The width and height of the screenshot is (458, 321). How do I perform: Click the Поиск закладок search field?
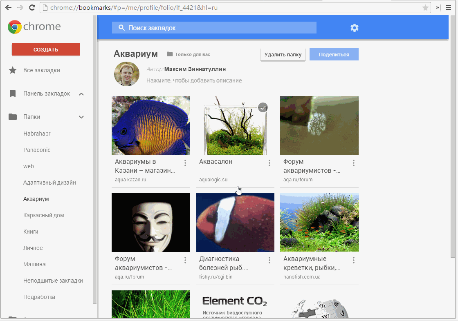(214, 28)
